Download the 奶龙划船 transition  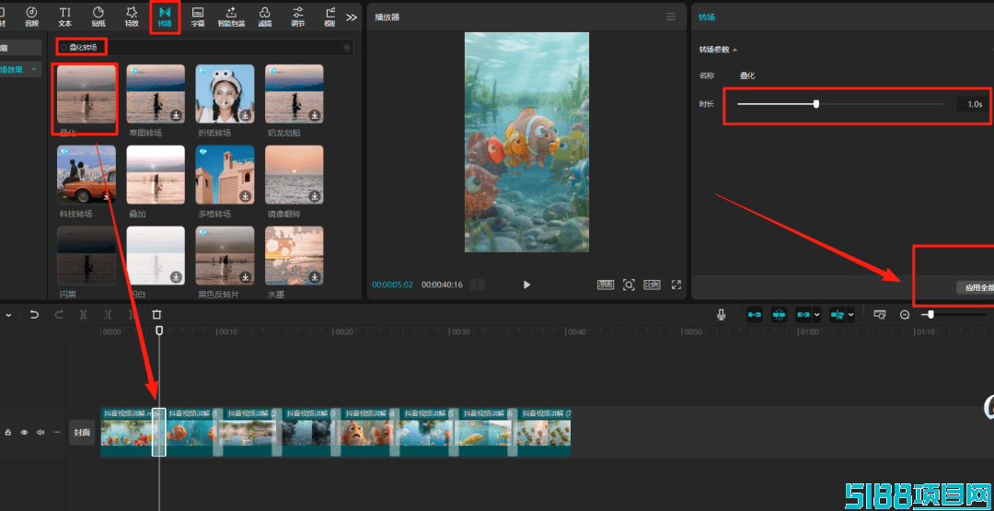coord(315,115)
